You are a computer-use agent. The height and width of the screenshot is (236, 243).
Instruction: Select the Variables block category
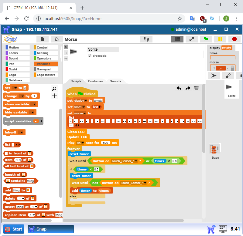(46, 64)
